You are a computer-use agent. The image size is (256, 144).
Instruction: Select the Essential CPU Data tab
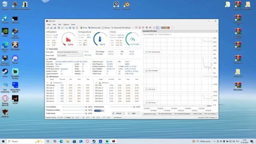[x=150, y=114]
